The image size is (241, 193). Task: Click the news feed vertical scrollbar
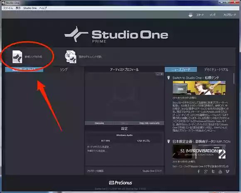point(234,79)
